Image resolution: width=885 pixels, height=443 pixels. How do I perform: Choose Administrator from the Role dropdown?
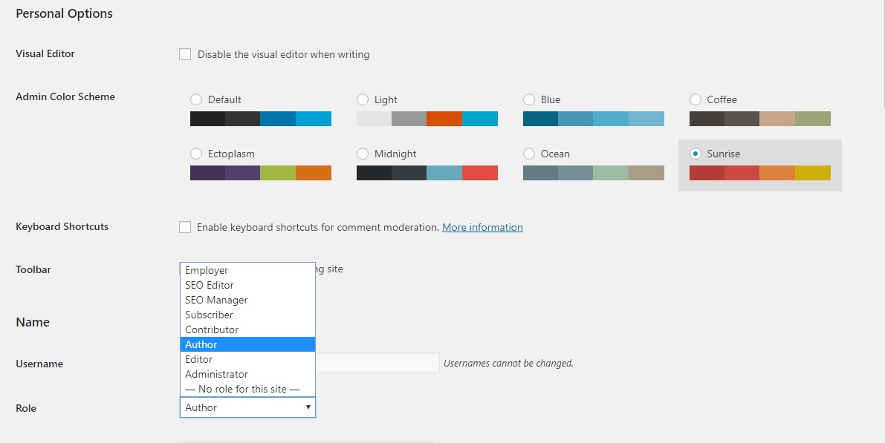216,374
